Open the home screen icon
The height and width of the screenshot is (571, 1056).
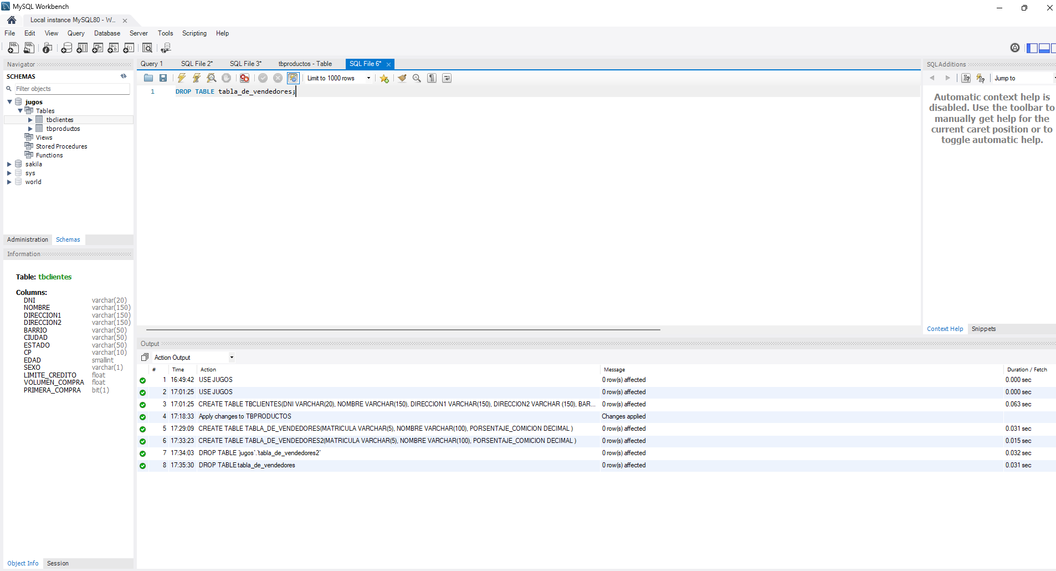click(x=12, y=20)
